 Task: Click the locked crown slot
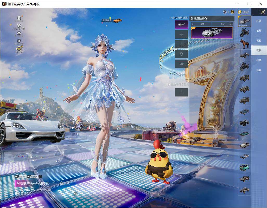pos(182,64)
